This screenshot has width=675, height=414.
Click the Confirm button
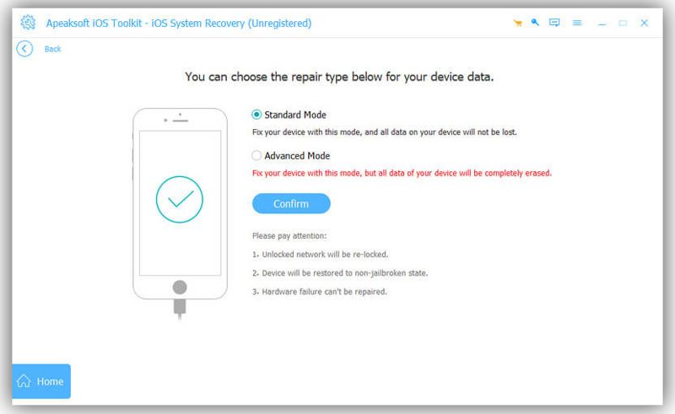pyautogui.click(x=291, y=203)
